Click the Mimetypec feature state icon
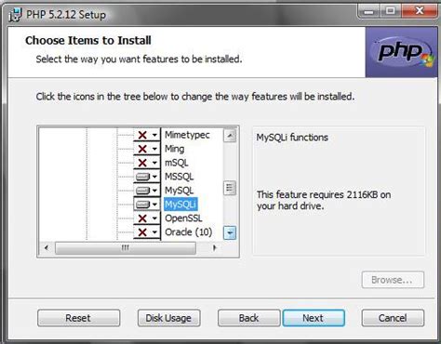 coord(142,135)
